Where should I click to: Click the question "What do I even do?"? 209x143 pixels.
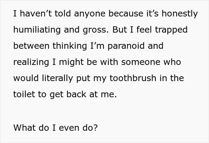click(56, 128)
